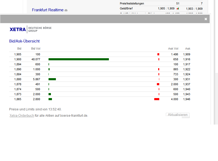The width and height of the screenshot is (218, 161).
Task: Click the red ask bar on the 1,937 row
Action: [x=158, y=84]
